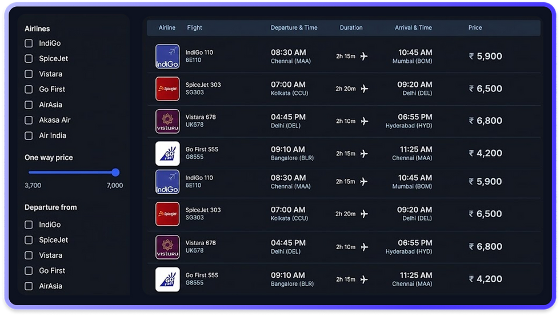Click plane icon in the topmost IndiGo 110 row
Viewport: 560px width, 316px height.
click(364, 56)
